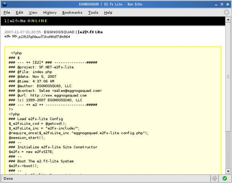The image size is (232, 183).
Task: Click the session ID p1lh1fq0buul73vd4tdl78n964
Action: coord(44,37)
